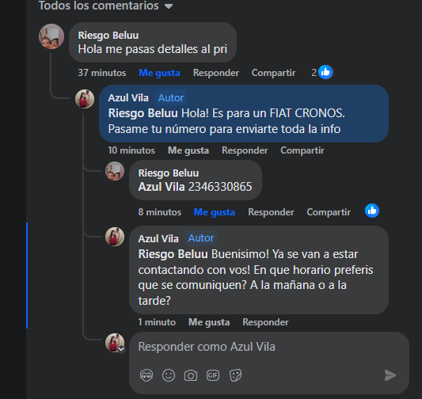Image resolution: width=422 pixels, height=399 pixels.
Task: Focus the 'Responder como Azul Vila' text field
Action: point(269,347)
